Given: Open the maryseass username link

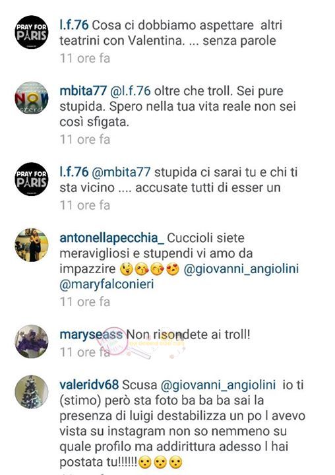Looking at the screenshot, I should click(x=91, y=334).
